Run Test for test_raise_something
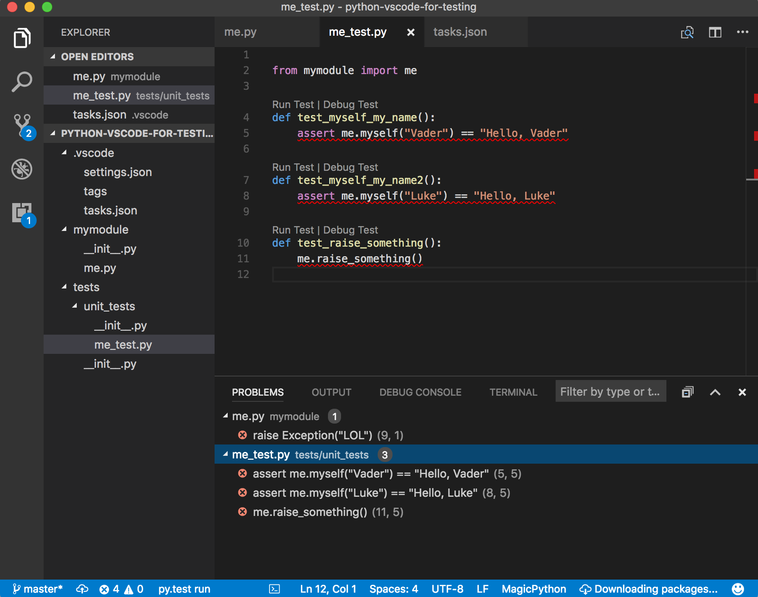 pos(293,230)
